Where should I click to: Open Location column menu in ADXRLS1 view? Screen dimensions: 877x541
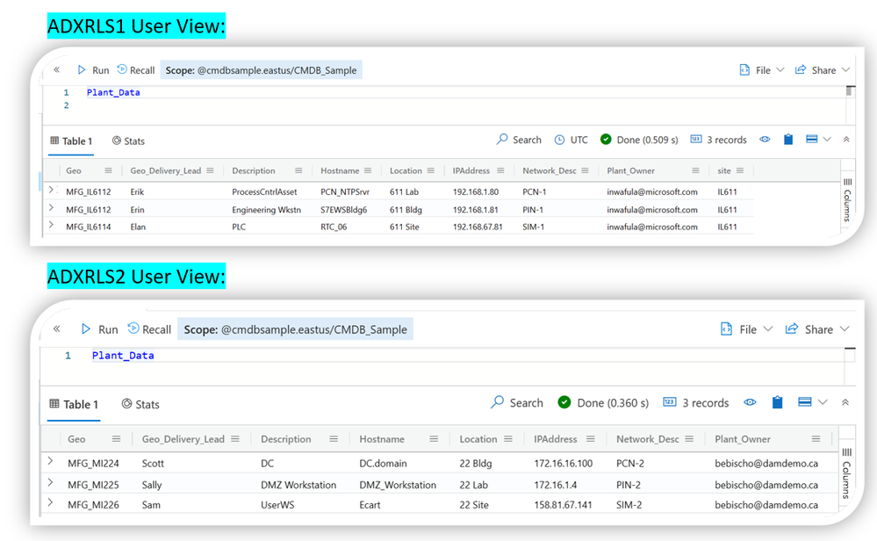tap(431, 170)
